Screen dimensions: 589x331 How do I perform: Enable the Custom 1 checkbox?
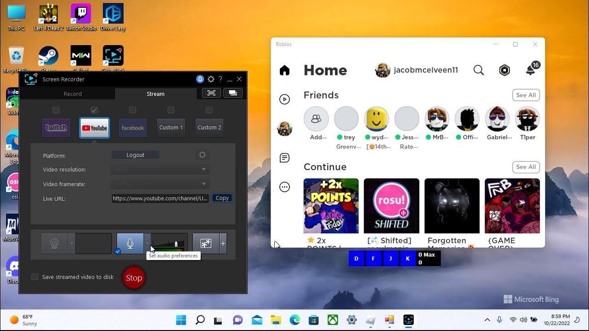tap(171, 110)
